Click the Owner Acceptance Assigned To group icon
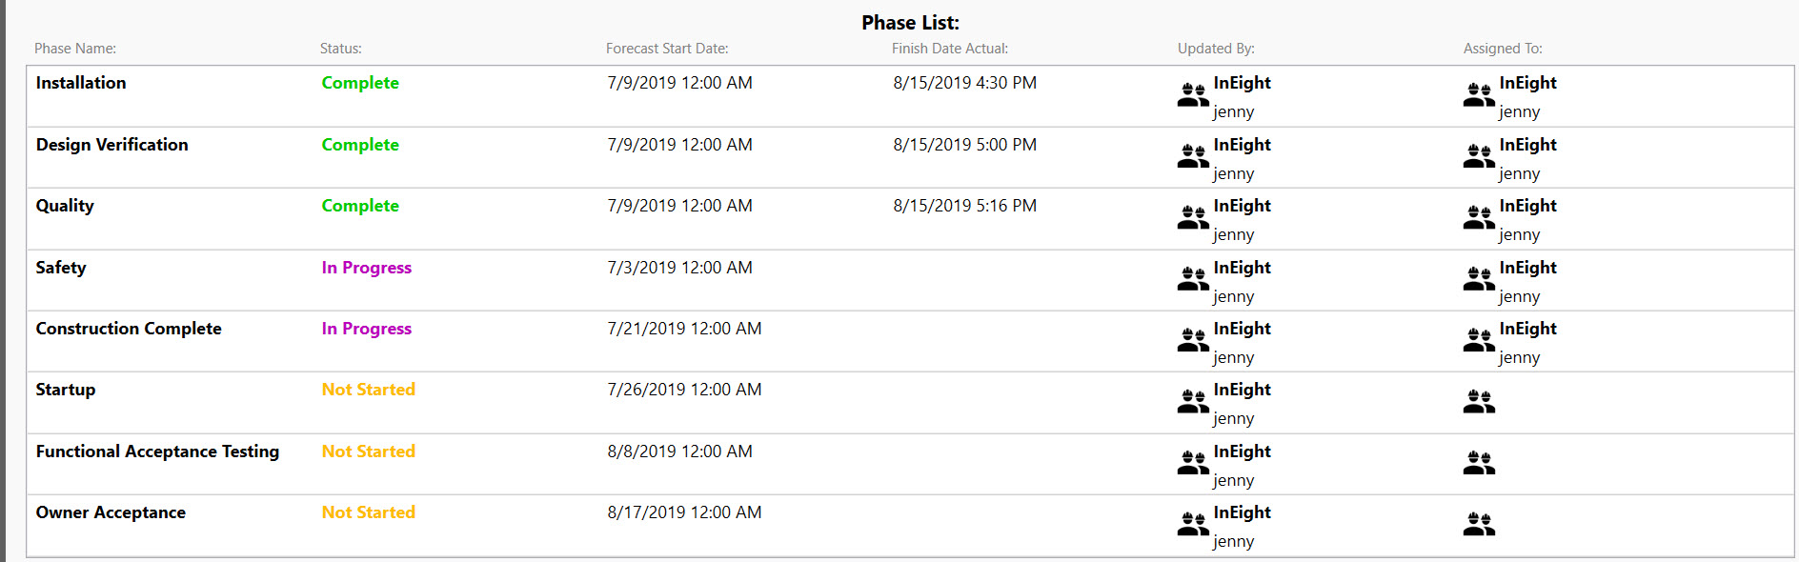 click(1479, 525)
